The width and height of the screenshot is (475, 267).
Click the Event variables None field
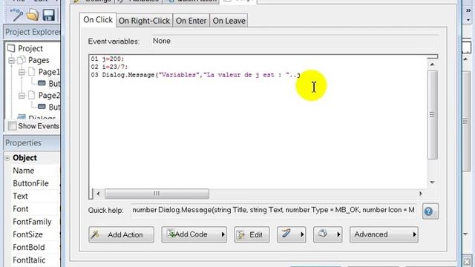point(295,41)
